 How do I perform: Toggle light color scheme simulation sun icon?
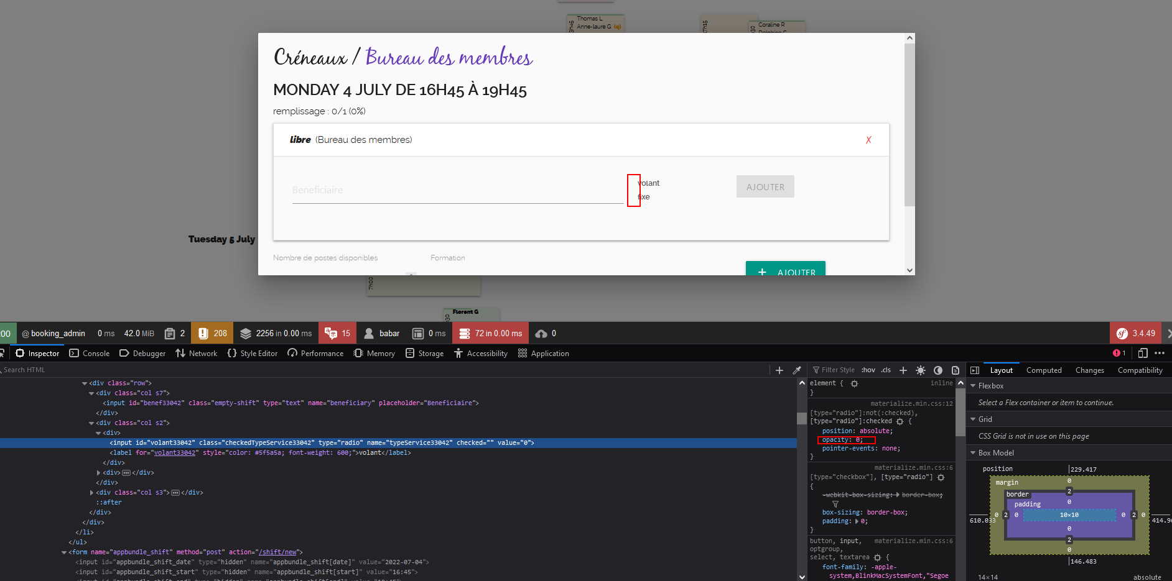(921, 370)
